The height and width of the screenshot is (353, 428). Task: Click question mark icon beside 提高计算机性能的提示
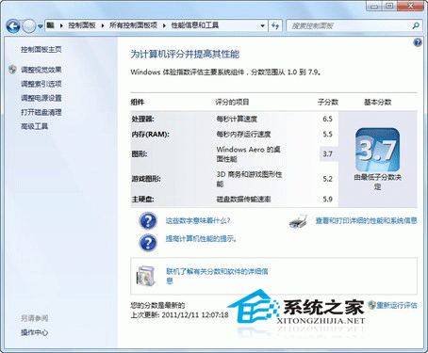[x=148, y=242]
